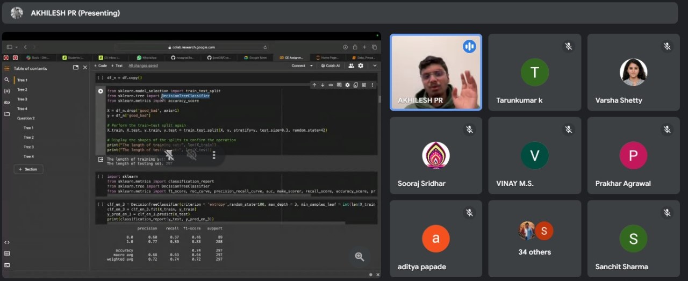
Task: Click the muted mic on Tarunkumar k tile
Action: coord(568,46)
